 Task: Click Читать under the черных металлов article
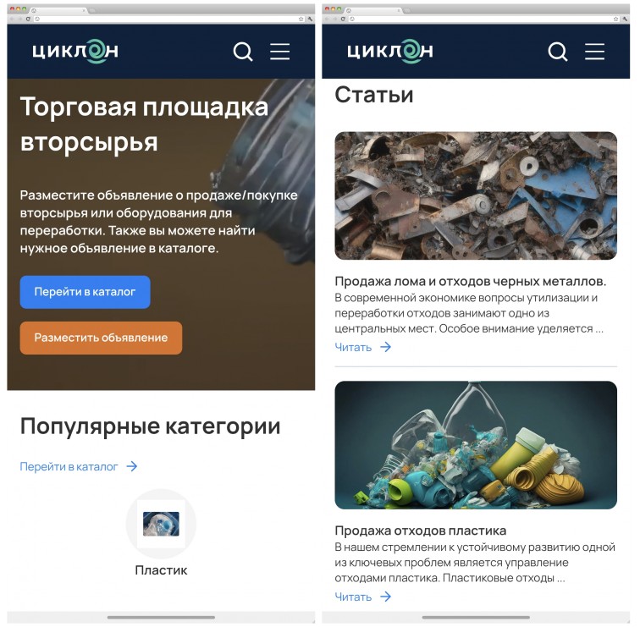[353, 348]
